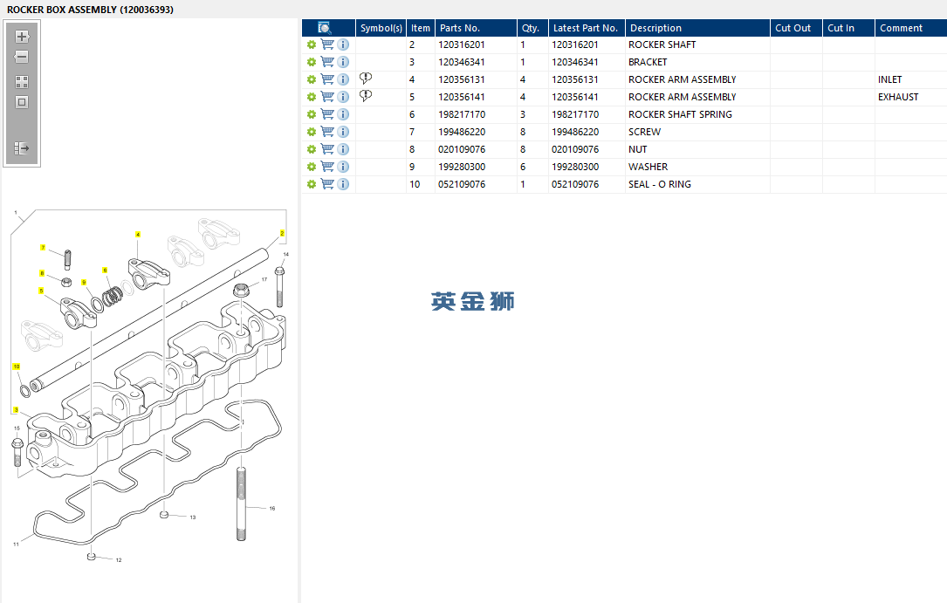The height and width of the screenshot is (603, 947).
Task: Sort table by Parts No. column
Action: tap(459, 28)
